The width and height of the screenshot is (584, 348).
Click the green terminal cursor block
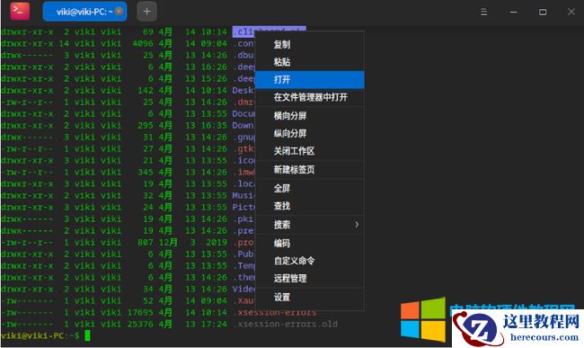pyautogui.click(x=87, y=335)
